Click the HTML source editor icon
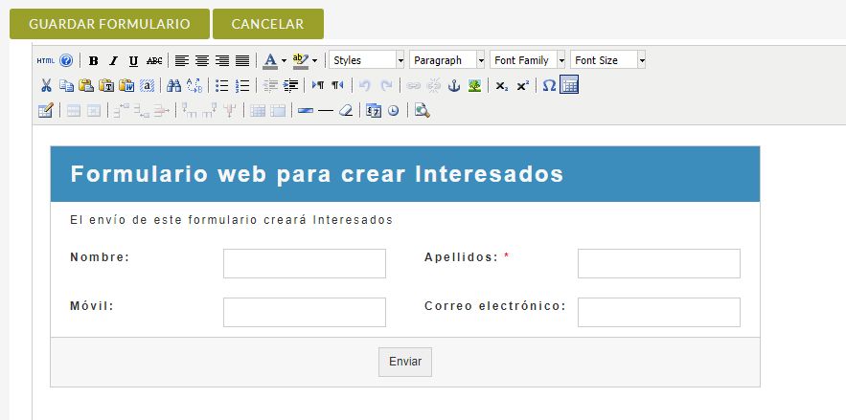Viewport: 846px width, 420px height. point(46,60)
